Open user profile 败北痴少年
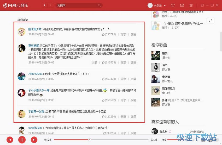Image resolution: width=222 pixels, height=145 pixels. 35,29
